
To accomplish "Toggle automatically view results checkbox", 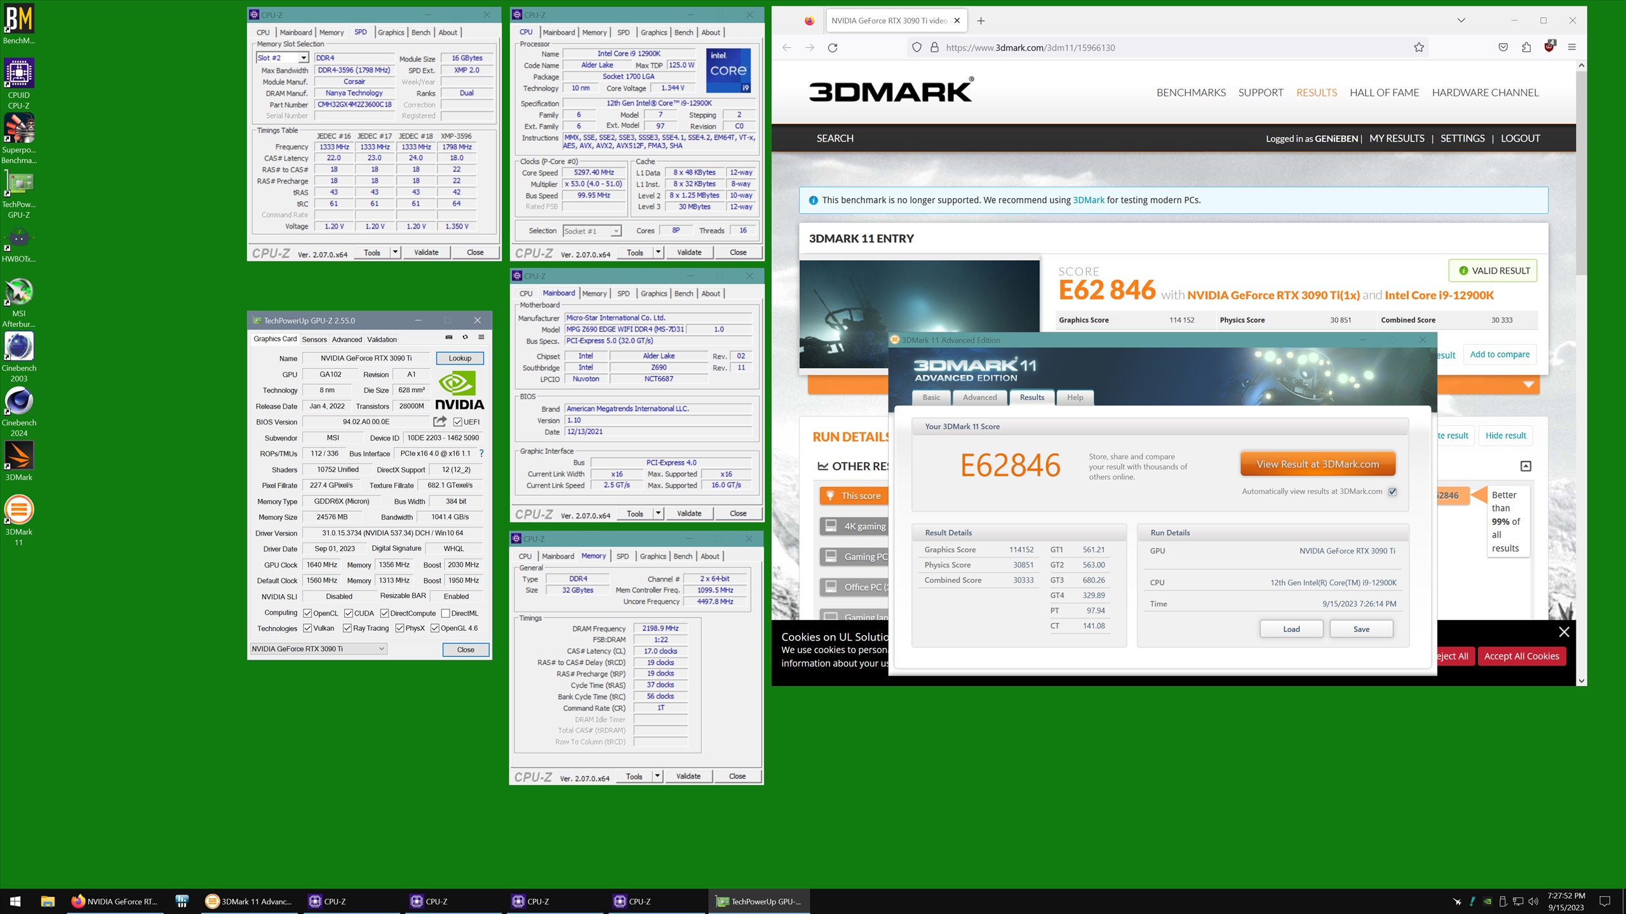I will pos(1393,492).
